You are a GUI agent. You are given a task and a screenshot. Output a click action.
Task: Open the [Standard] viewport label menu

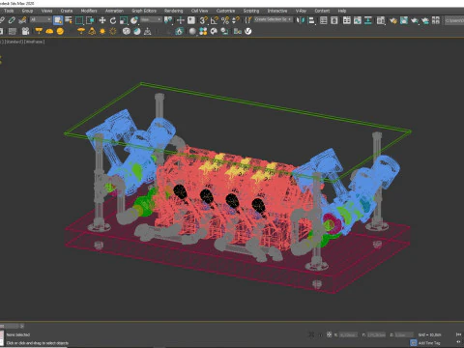[14, 42]
